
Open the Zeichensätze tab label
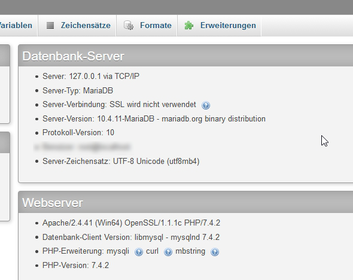[x=86, y=26]
